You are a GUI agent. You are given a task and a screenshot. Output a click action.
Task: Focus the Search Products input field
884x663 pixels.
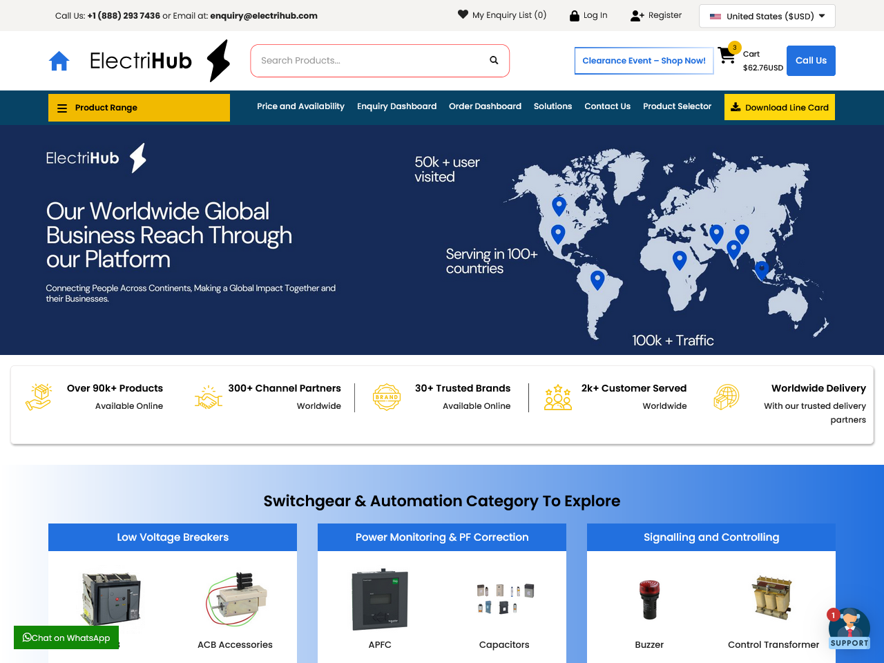tap(369, 61)
